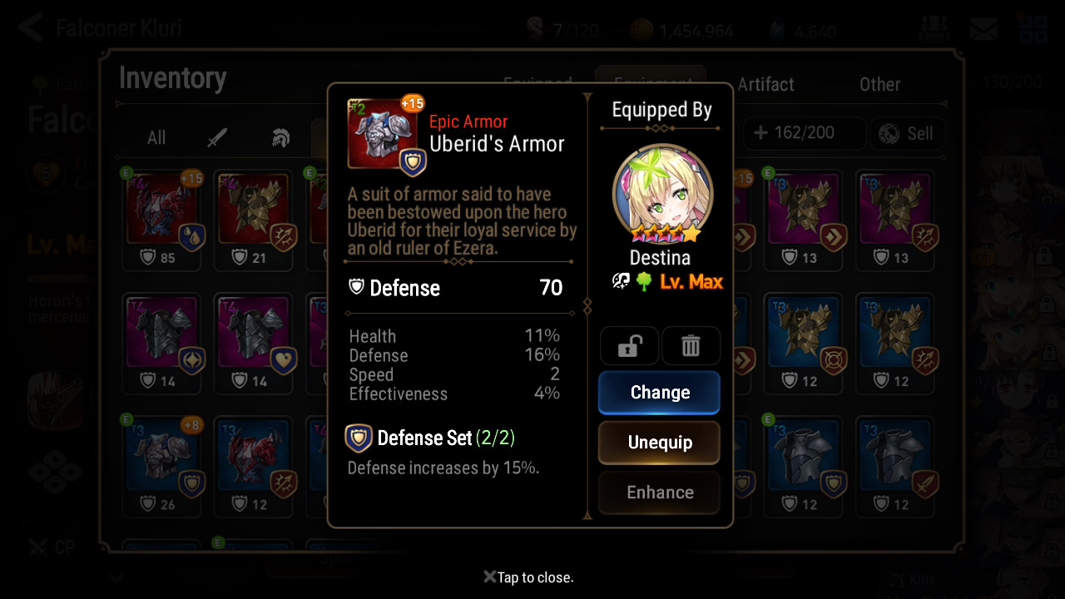Tap the Change button

(x=659, y=393)
